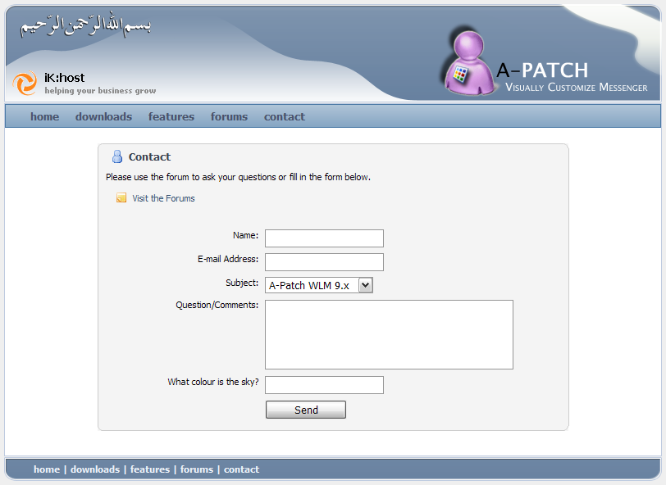
Task: Go to home in the top navigation
Action: (x=44, y=116)
